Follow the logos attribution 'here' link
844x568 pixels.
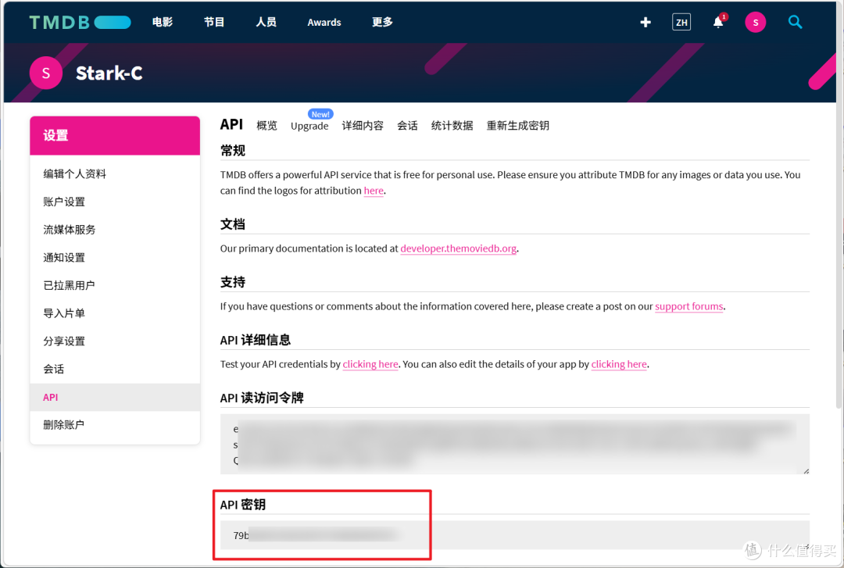point(374,191)
